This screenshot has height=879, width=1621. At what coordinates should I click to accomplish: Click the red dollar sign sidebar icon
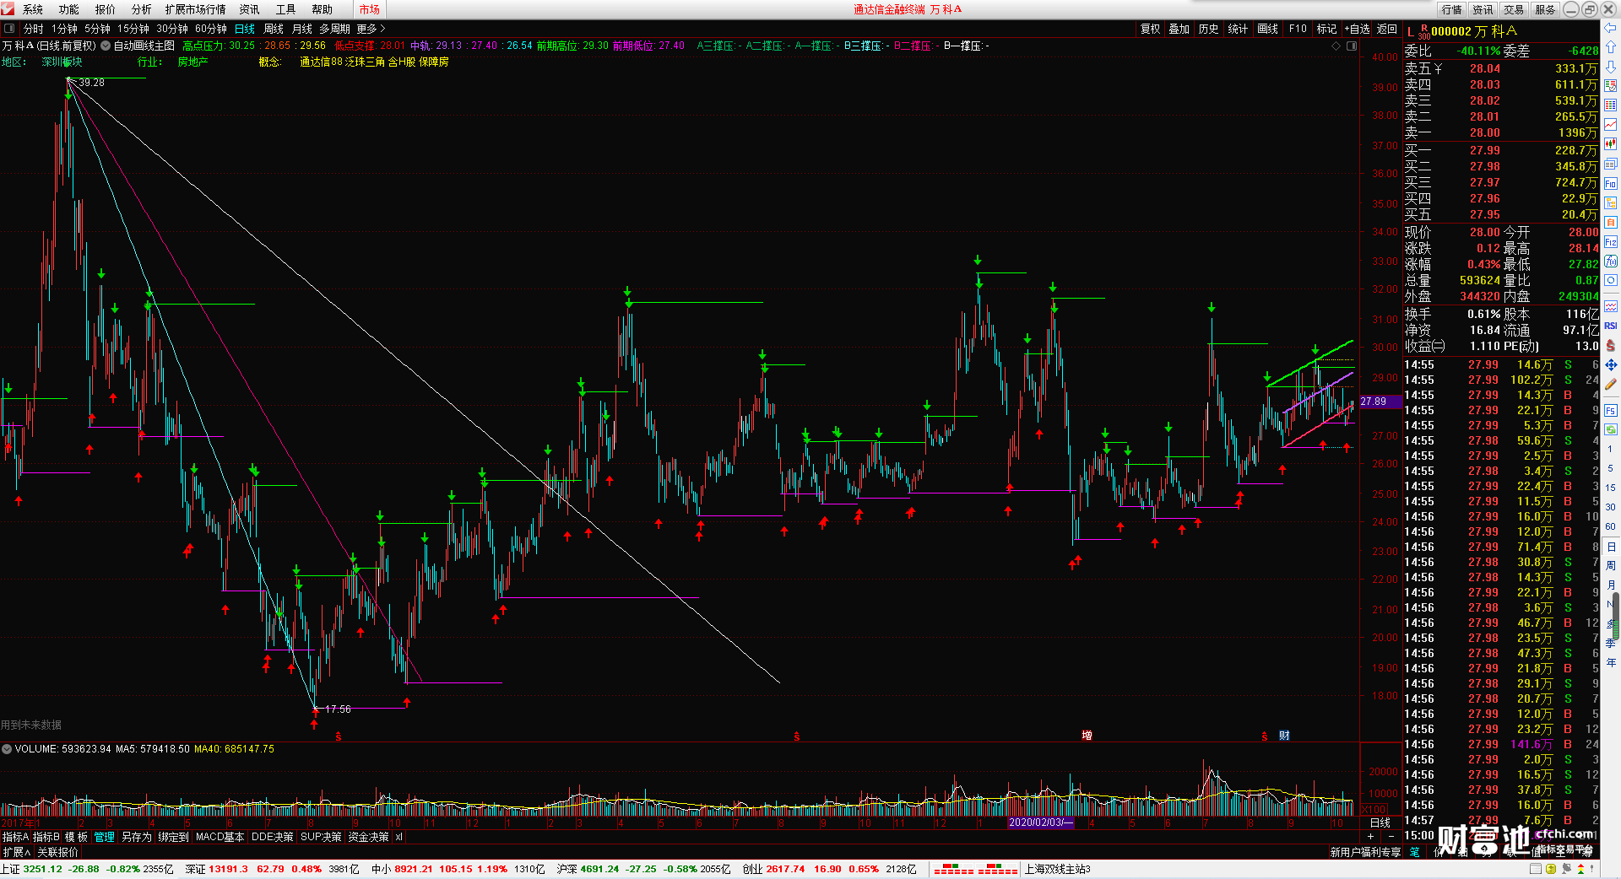pos(1611,345)
